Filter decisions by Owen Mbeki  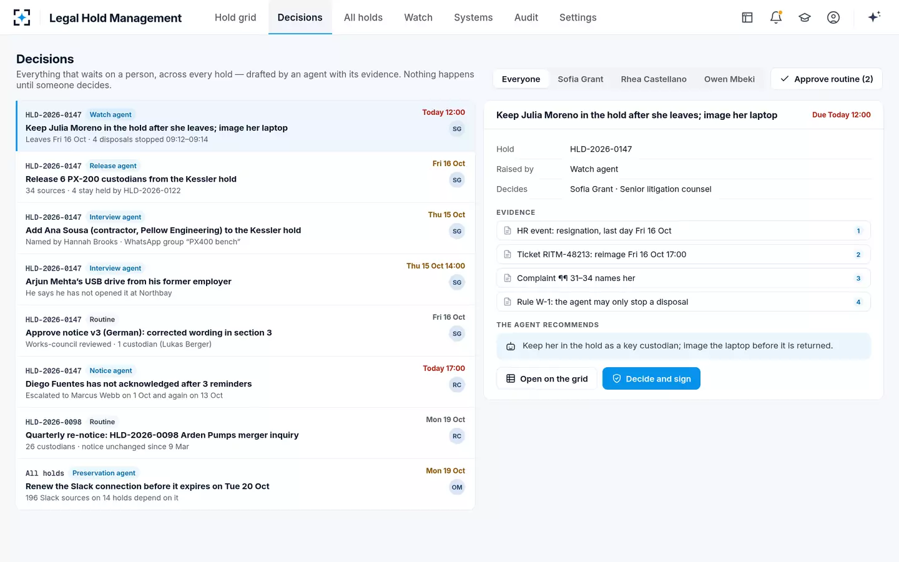coord(729,79)
